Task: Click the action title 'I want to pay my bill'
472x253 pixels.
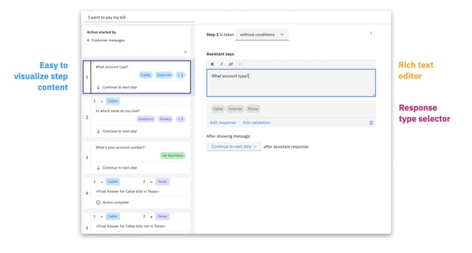Action: coord(107,17)
